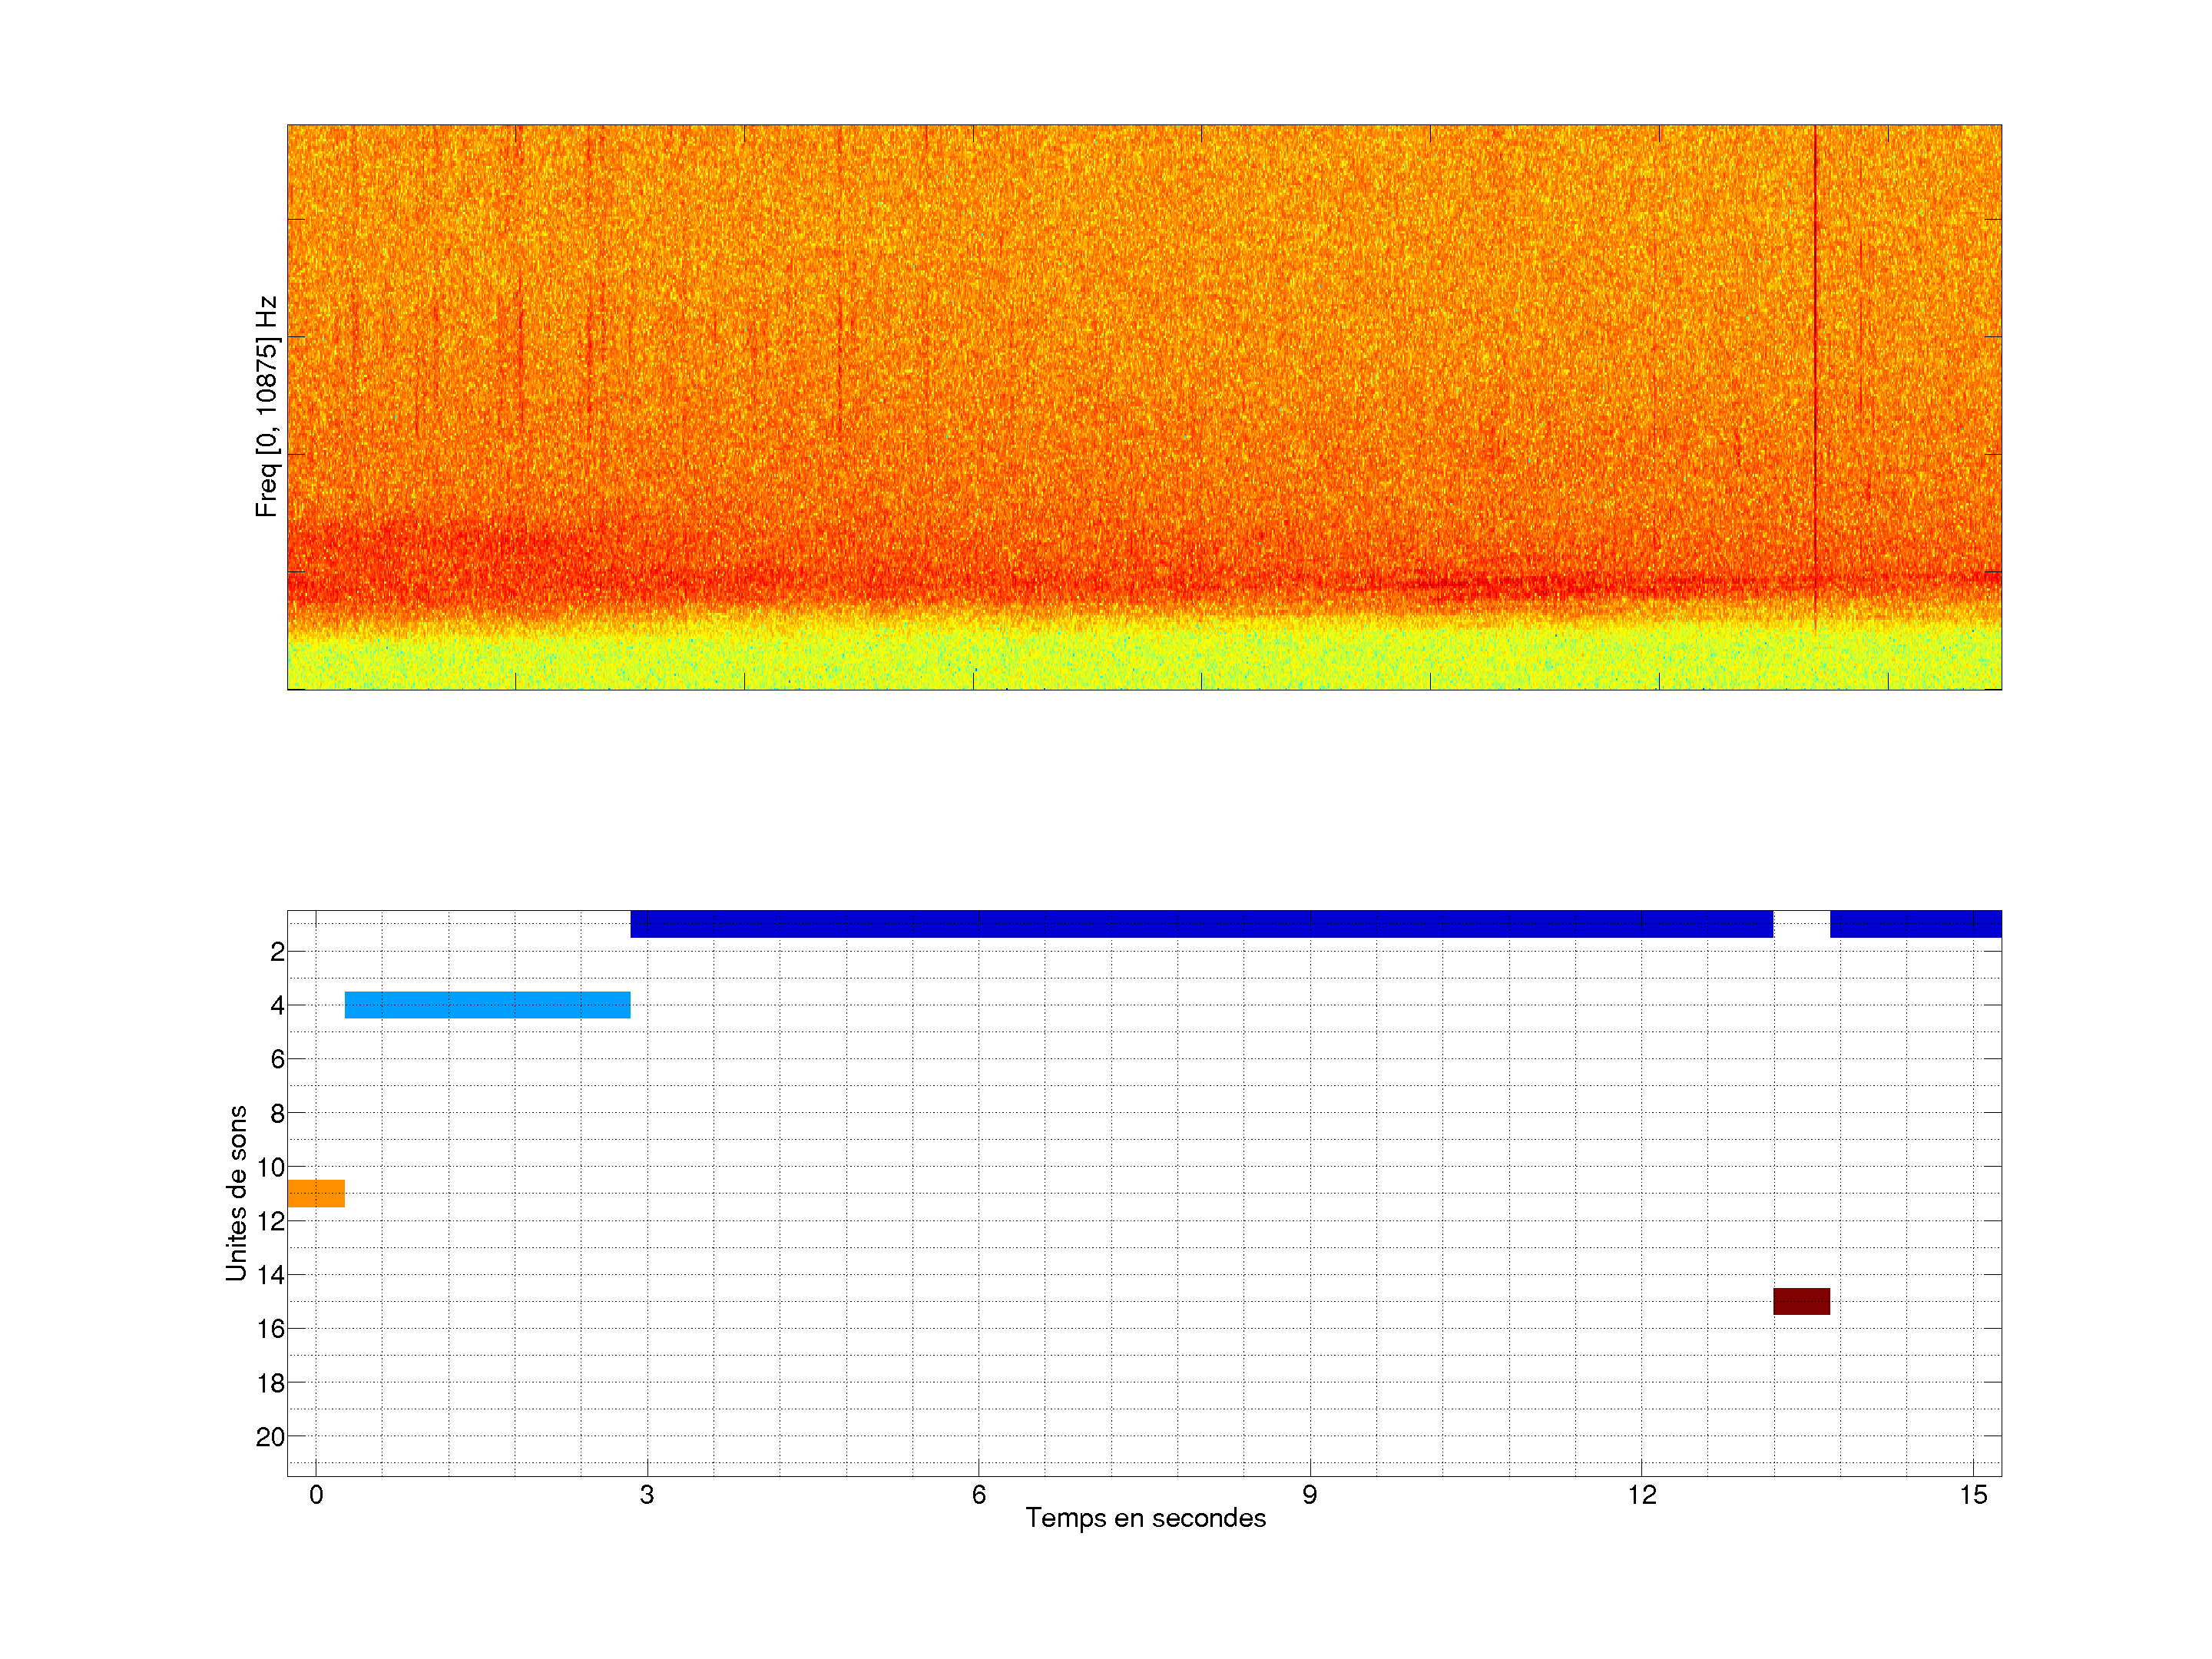Click the x-axis tick label 3
The width and height of the screenshot is (2212, 1659).
click(x=647, y=1495)
